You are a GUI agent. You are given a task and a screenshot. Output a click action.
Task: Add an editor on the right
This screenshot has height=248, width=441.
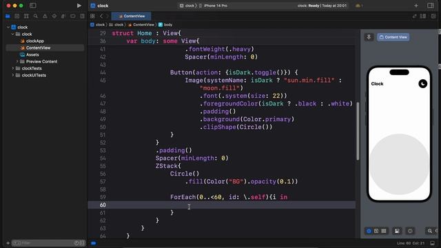[x=433, y=17]
